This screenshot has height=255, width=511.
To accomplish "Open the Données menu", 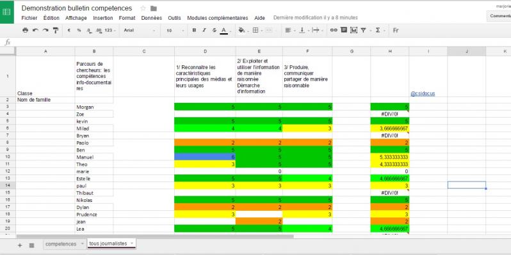I will (152, 18).
